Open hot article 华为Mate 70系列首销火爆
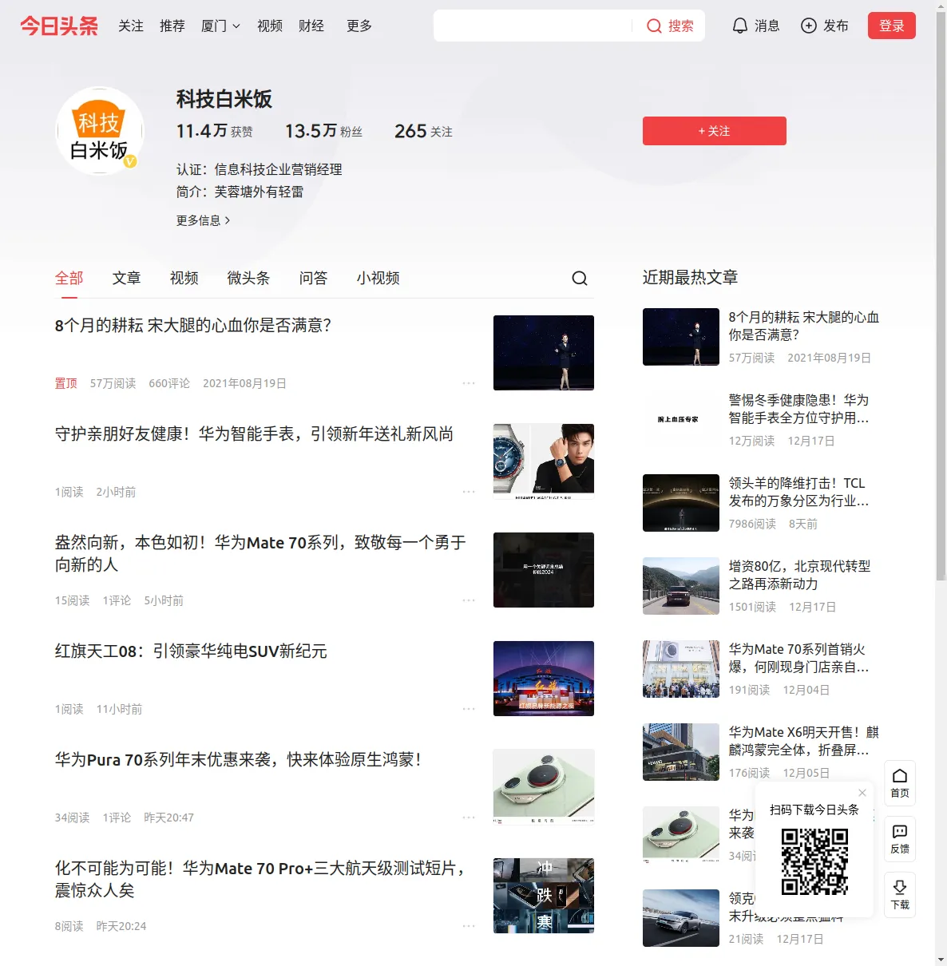 pos(798,658)
